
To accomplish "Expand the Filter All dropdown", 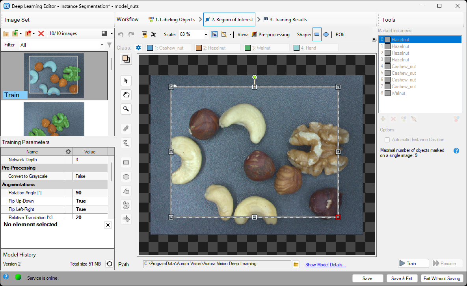I will 102,45.
